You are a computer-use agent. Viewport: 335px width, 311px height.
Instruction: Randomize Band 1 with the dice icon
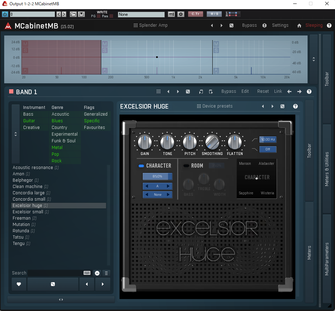click(x=188, y=91)
